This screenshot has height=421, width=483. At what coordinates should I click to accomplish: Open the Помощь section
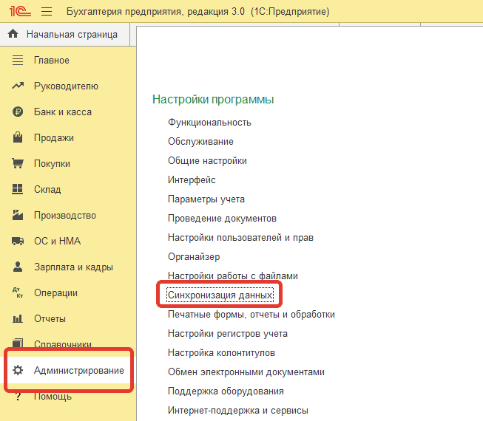tap(53, 397)
